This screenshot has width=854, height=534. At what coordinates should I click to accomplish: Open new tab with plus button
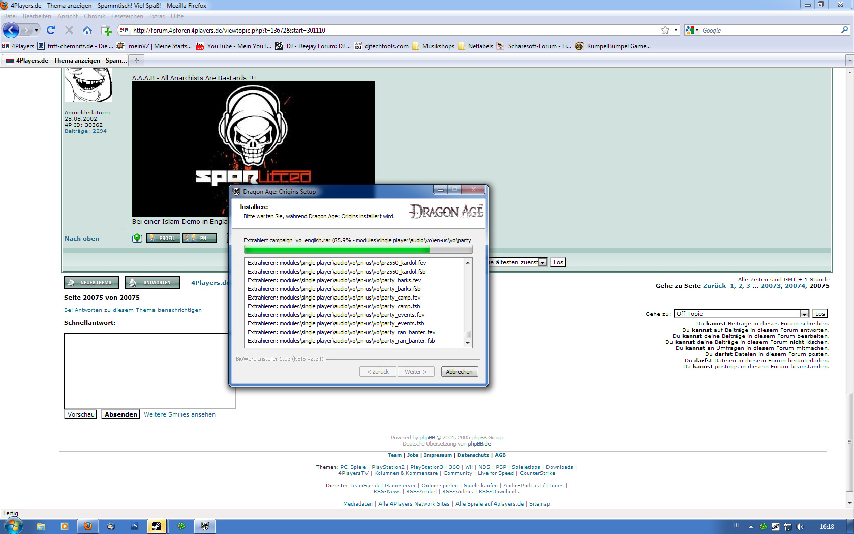(136, 61)
